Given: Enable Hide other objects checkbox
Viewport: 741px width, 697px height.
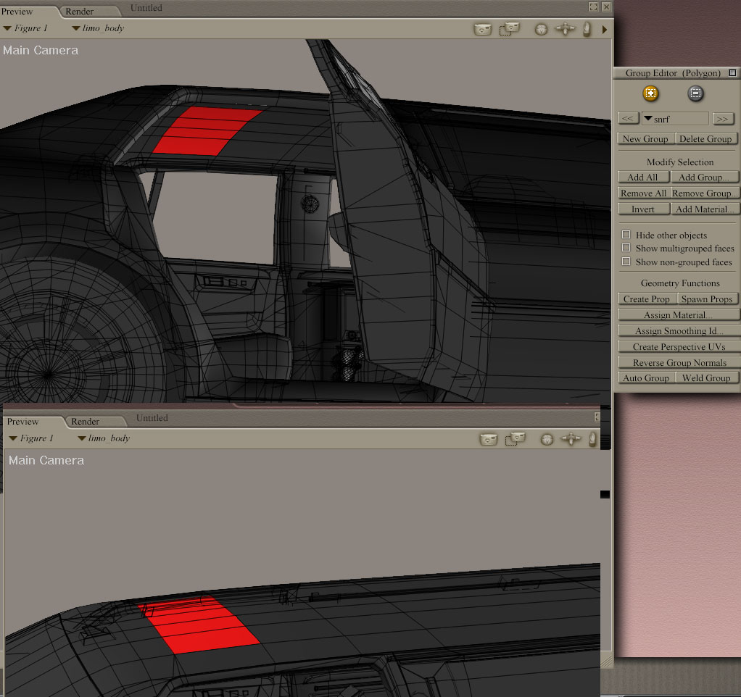Looking at the screenshot, I should click(626, 235).
